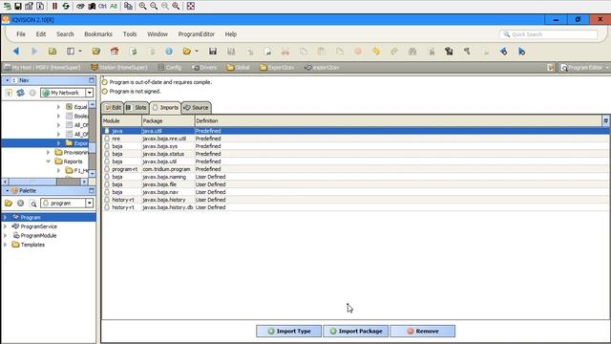Expand the Reports tree node arrow
The height and width of the screenshot is (344, 611).
pyautogui.click(x=49, y=161)
